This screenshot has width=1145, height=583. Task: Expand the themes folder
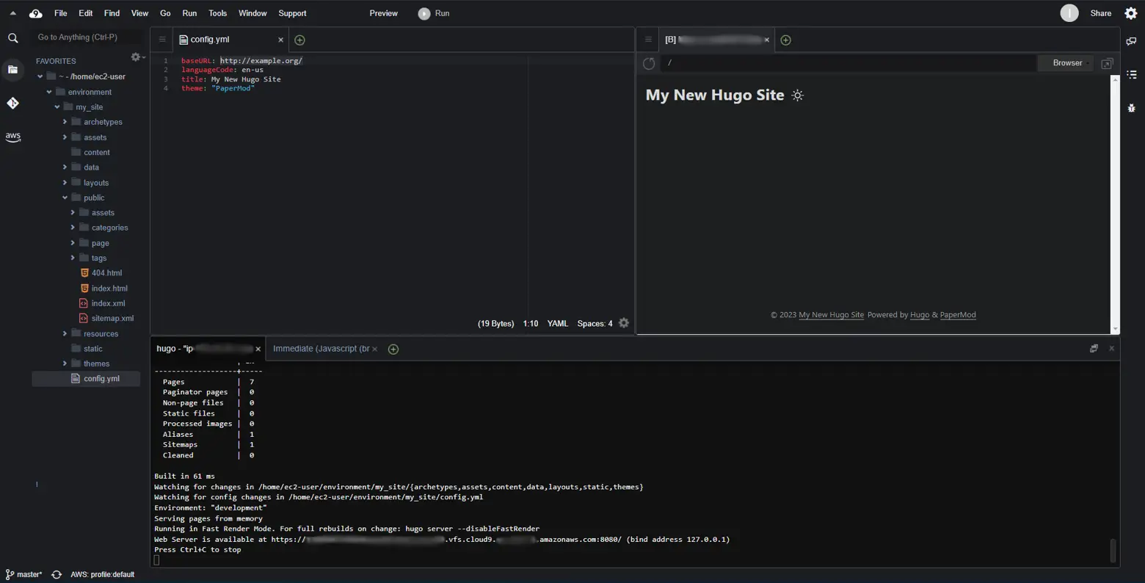tap(65, 363)
